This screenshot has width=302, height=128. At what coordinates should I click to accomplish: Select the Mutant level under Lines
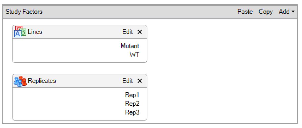[x=130, y=46]
